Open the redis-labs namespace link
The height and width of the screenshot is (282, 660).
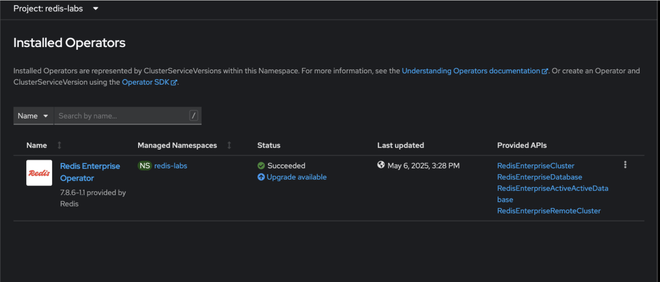[170, 166]
